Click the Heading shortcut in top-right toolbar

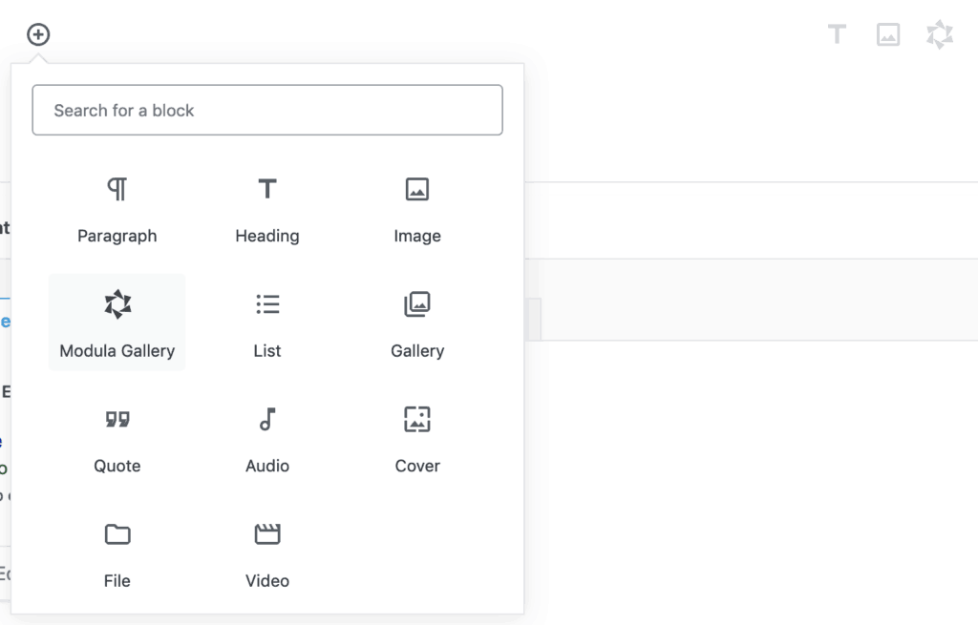coord(837,35)
